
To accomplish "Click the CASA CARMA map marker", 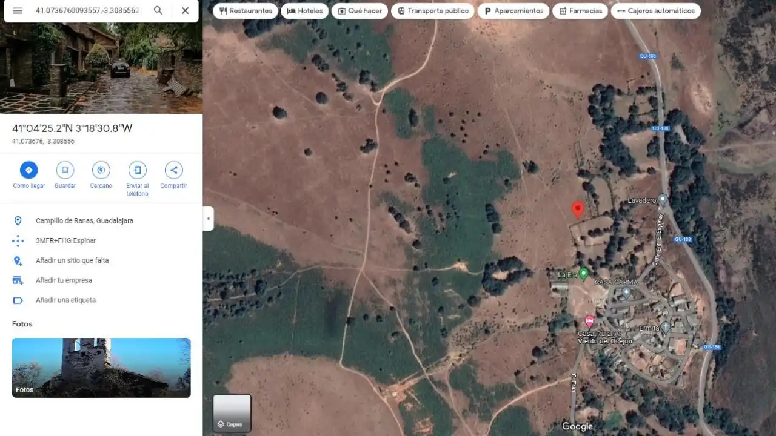I will tap(626, 292).
